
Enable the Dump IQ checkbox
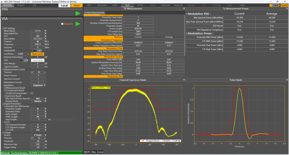[62, 24]
